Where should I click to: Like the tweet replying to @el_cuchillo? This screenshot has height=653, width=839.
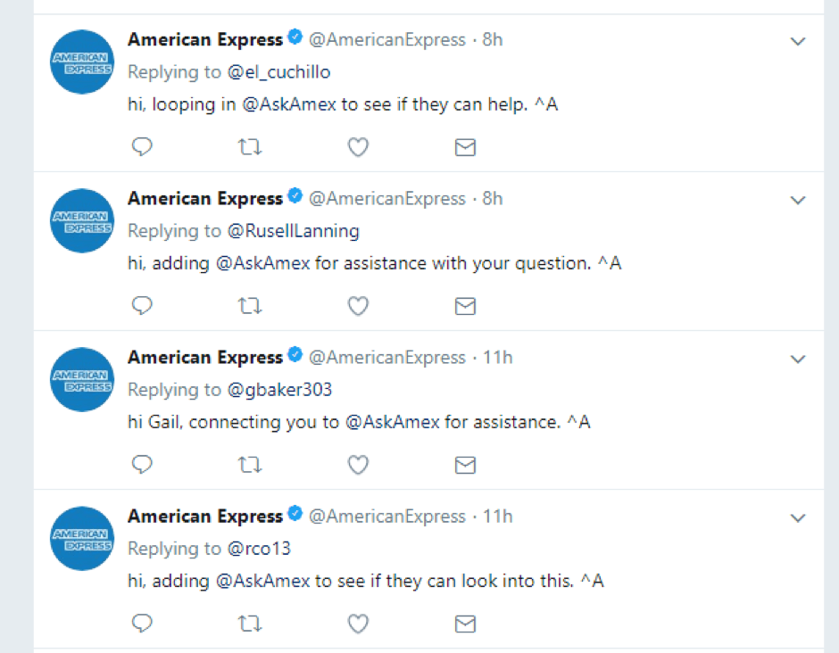tap(358, 147)
